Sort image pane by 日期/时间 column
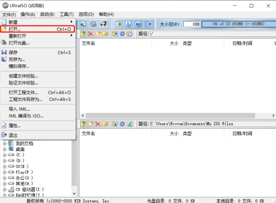Image resolution: width=276 pixels, height=203 pixels. point(251,43)
